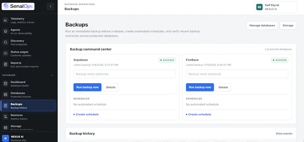Focus Supabase backup name field
Viewport: 304px width, 142px height.
pos(125,74)
